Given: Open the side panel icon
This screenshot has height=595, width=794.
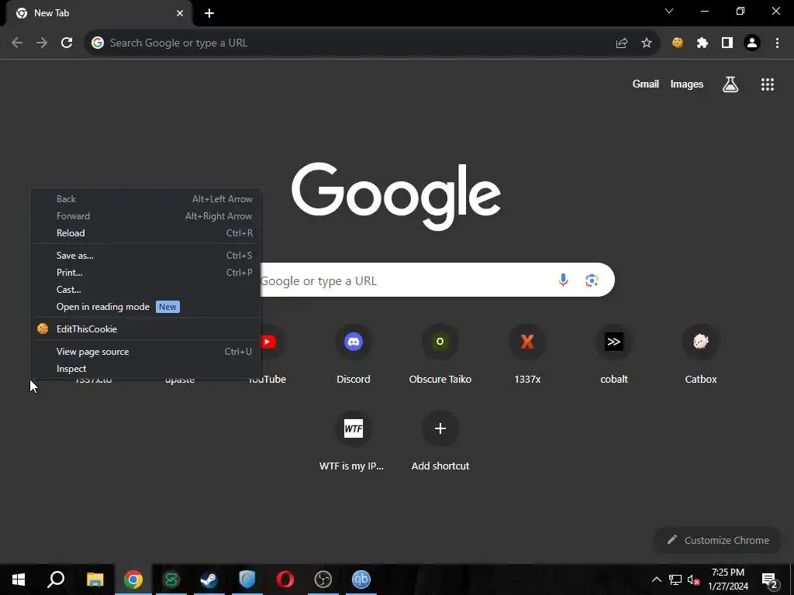Looking at the screenshot, I should tap(727, 43).
